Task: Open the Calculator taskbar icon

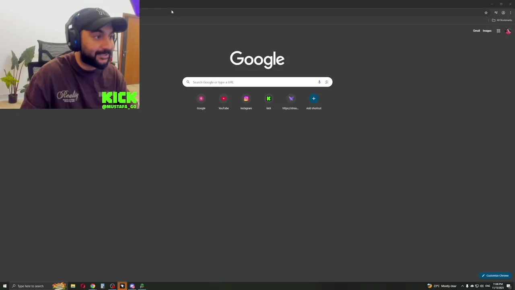Action: (103, 286)
